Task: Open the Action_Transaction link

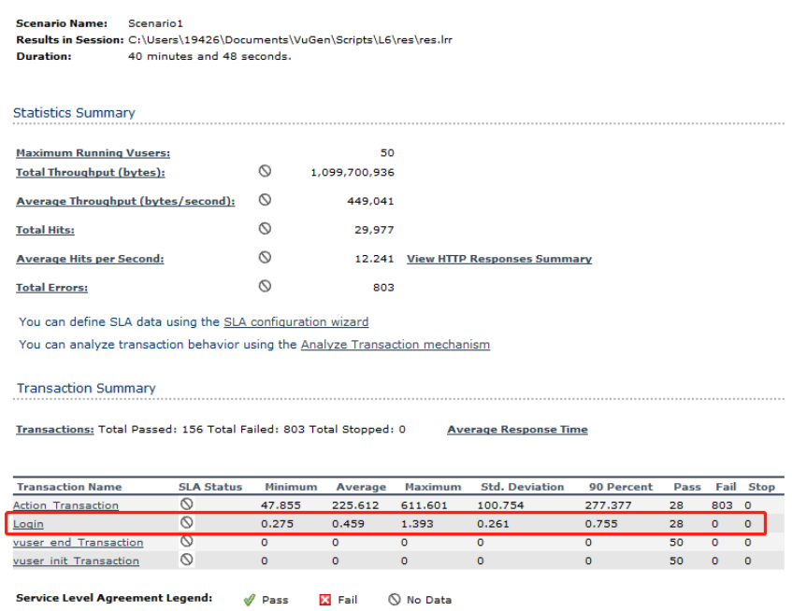Action: coord(65,505)
